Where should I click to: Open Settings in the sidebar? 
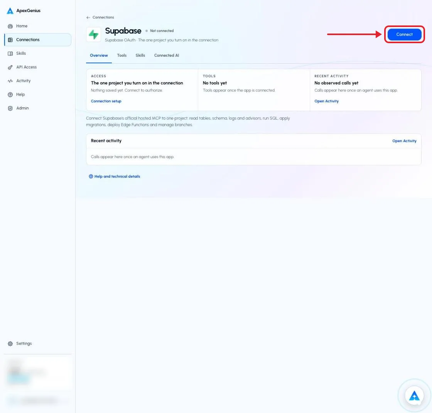pyautogui.click(x=38, y=344)
